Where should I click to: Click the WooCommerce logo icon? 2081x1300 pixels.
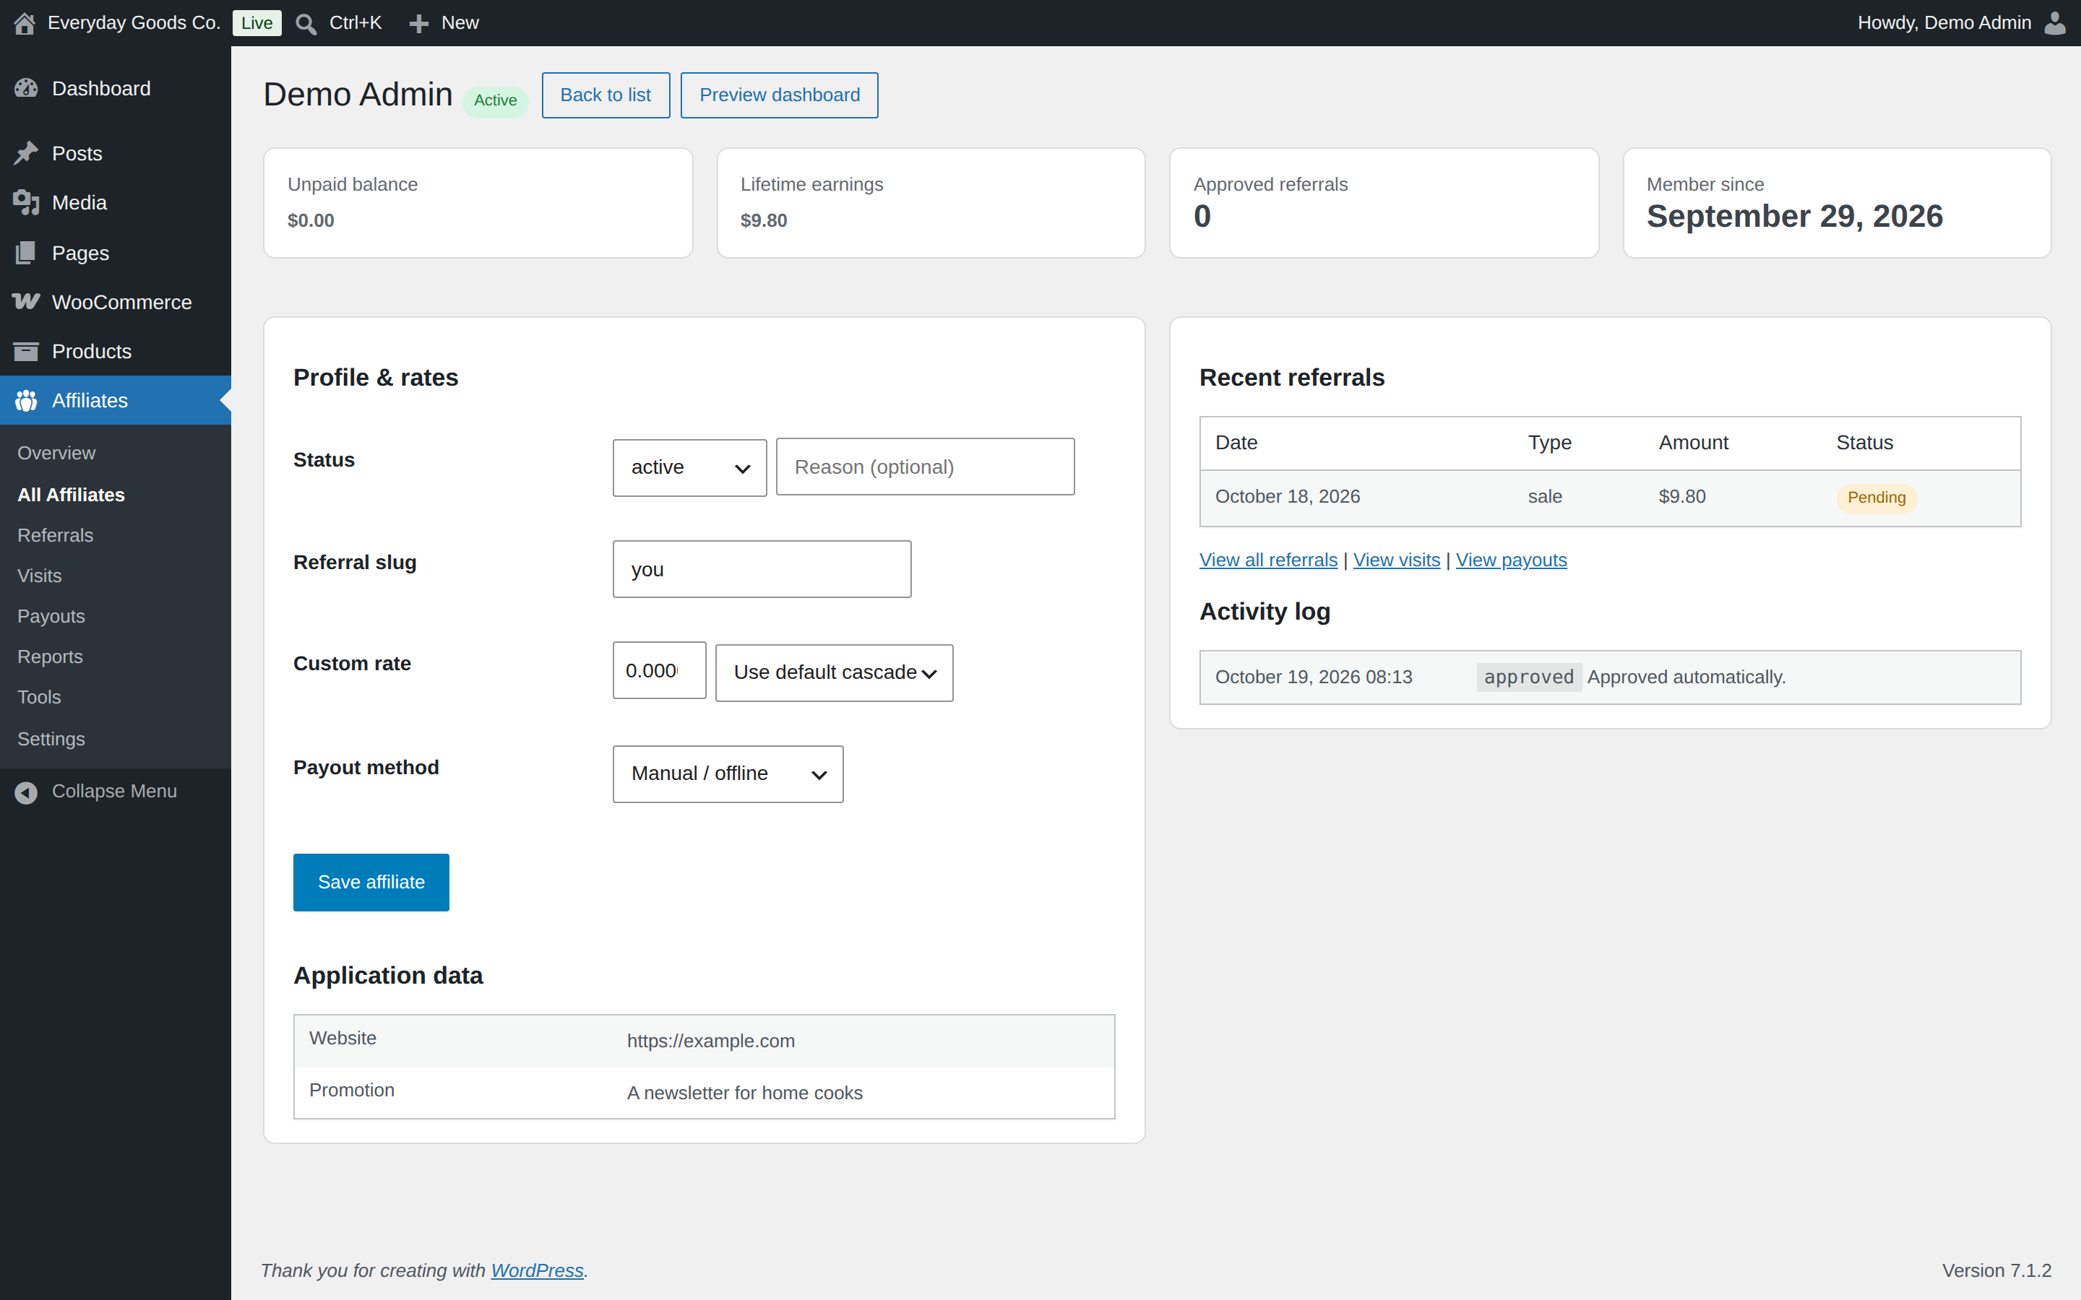[x=26, y=302]
